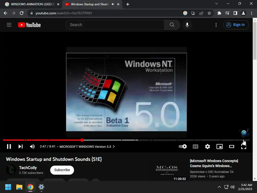Viewport: 257px width, 193px height.
Task: Open Chrome extensions puzzle icon
Action: click(219, 13)
